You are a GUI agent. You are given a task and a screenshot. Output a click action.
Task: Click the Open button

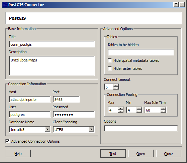141,154
